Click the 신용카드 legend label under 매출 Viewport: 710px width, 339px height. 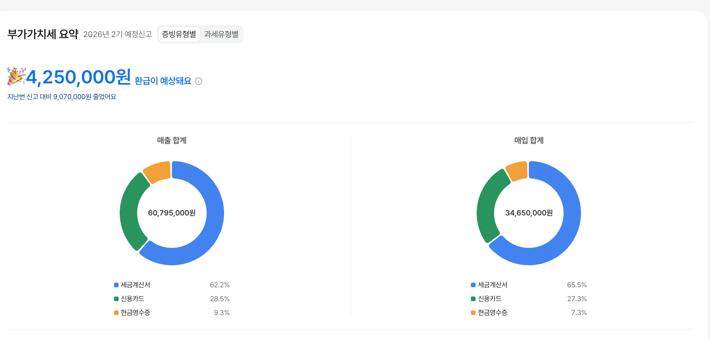pyautogui.click(x=132, y=299)
